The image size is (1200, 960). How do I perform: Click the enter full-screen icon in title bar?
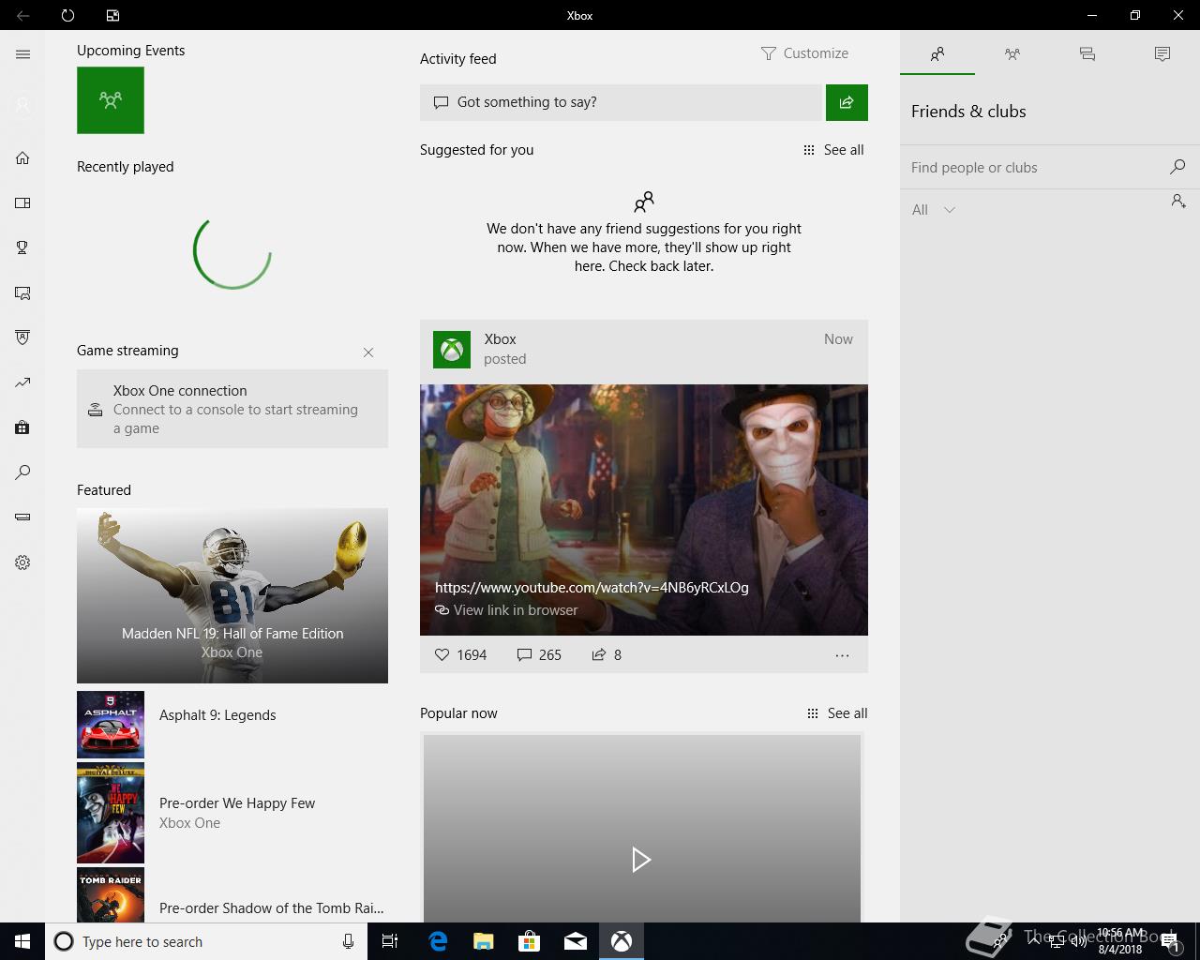coord(112,15)
